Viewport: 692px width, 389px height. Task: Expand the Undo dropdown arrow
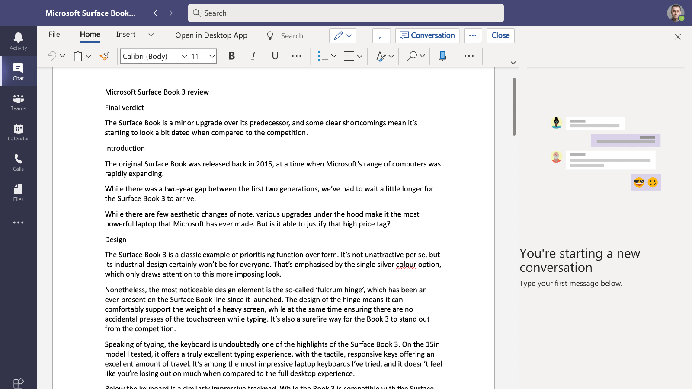(62, 56)
